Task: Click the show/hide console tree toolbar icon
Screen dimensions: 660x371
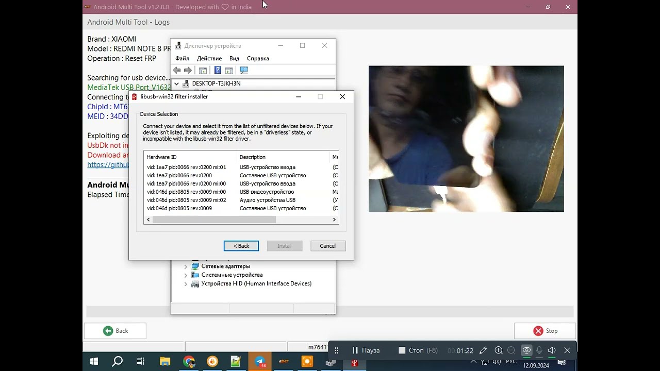Action: 203,71
